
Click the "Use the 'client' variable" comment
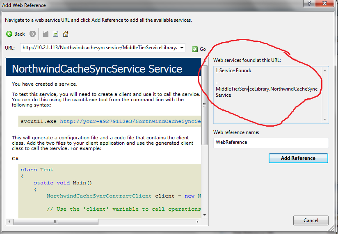[x=124, y=209]
